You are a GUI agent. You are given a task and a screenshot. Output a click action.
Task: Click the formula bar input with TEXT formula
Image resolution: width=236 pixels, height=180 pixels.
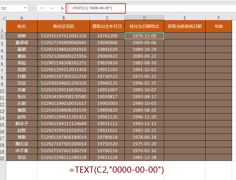point(152,8)
